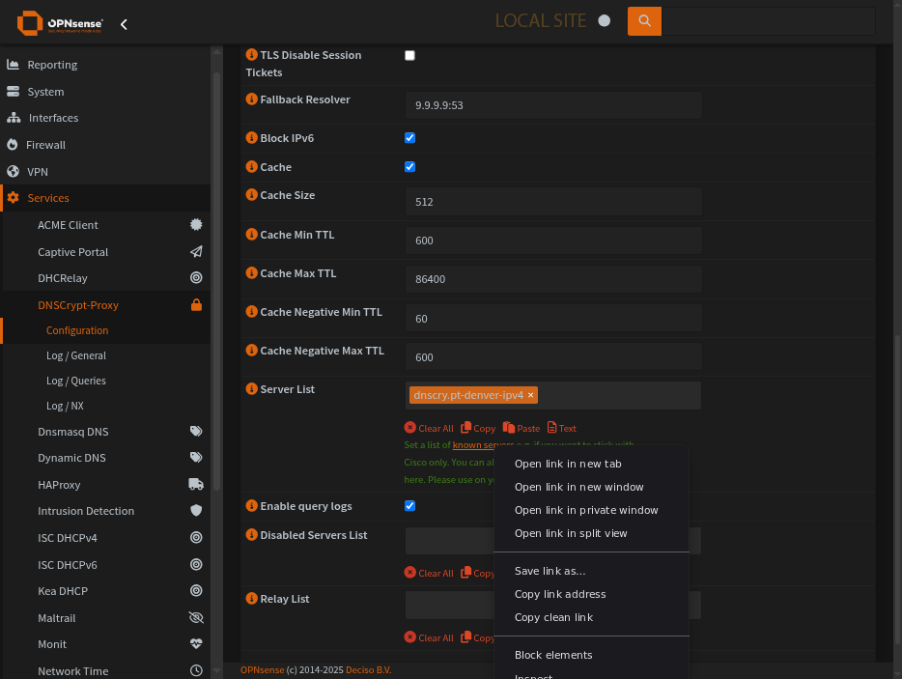Click the DNSCrypt-Proxy padlock icon
The image size is (902, 679).
(196, 305)
